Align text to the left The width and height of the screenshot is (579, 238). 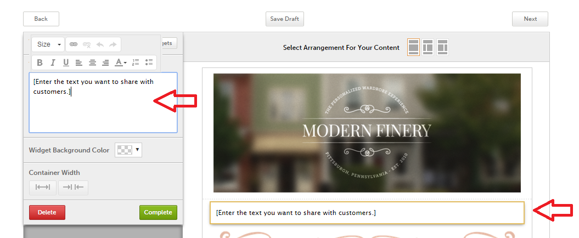79,63
